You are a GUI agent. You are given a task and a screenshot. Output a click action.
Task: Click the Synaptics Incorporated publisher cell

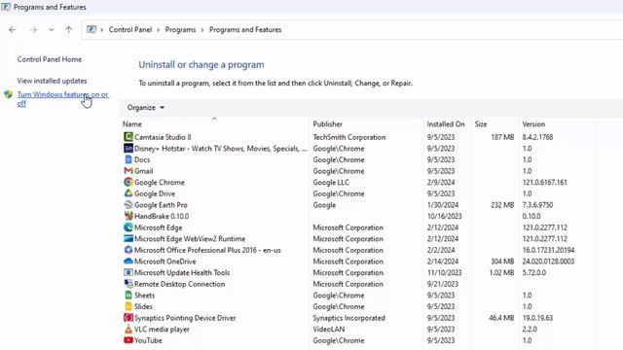[348, 318]
